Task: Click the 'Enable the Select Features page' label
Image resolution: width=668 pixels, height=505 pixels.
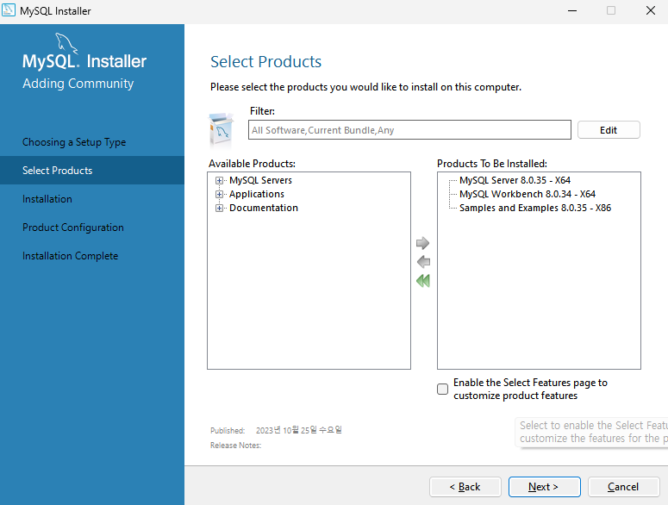Action: pyautogui.click(x=530, y=390)
